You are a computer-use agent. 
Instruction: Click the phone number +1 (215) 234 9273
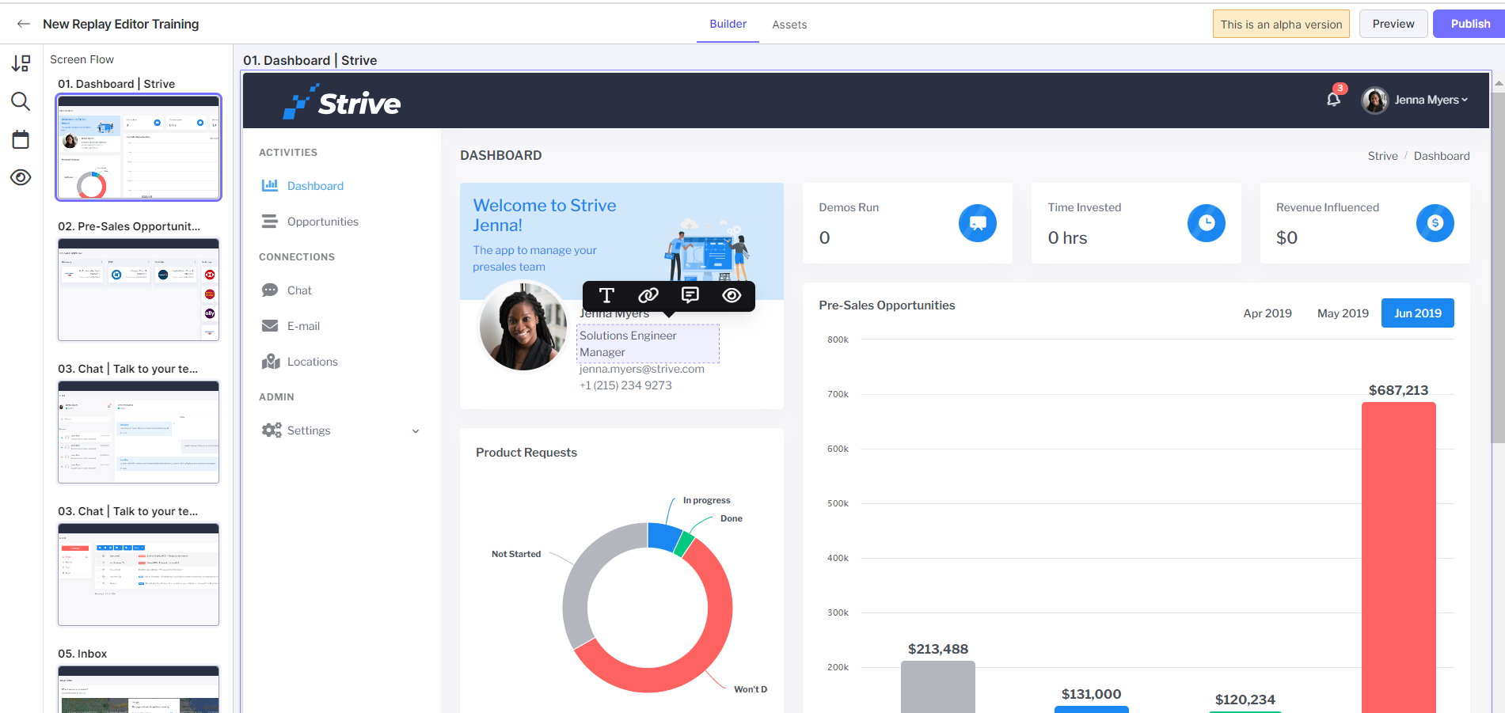pyautogui.click(x=625, y=385)
